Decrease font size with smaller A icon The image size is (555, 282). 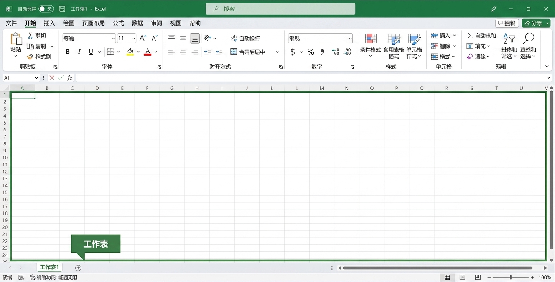coord(154,38)
